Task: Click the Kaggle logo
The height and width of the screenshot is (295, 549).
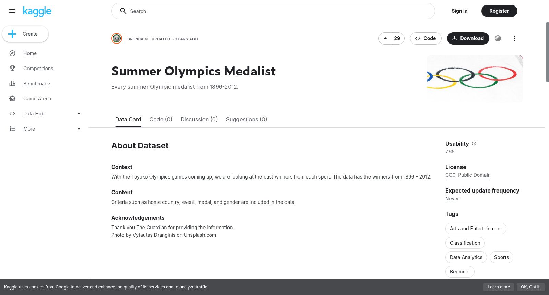Action: [37, 11]
